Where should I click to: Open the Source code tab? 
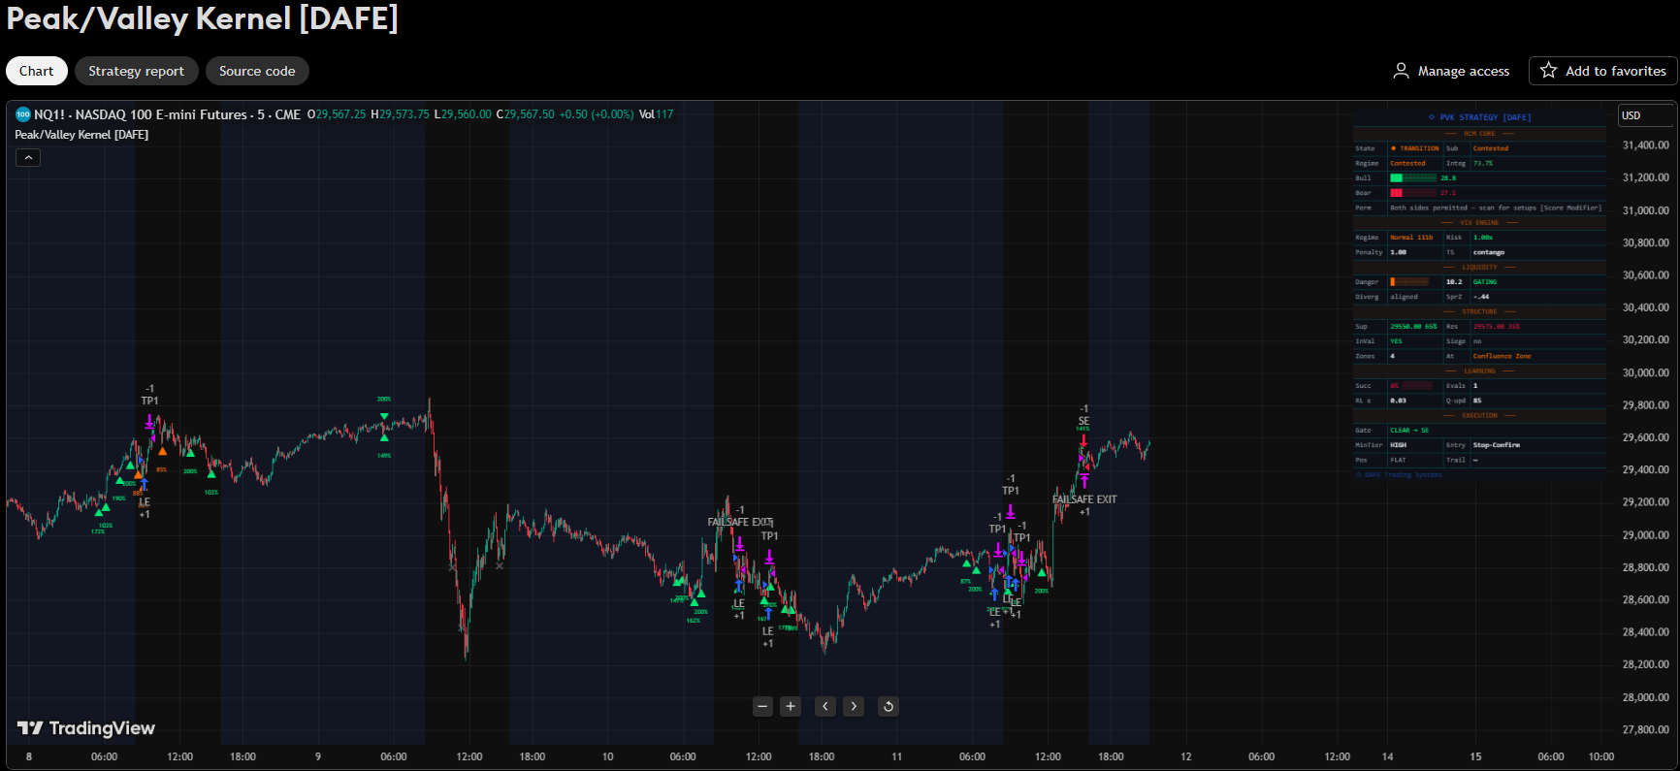257,71
